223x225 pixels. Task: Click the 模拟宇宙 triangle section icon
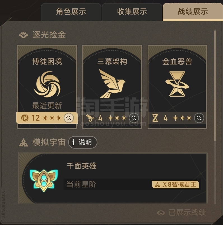pos(24,142)
